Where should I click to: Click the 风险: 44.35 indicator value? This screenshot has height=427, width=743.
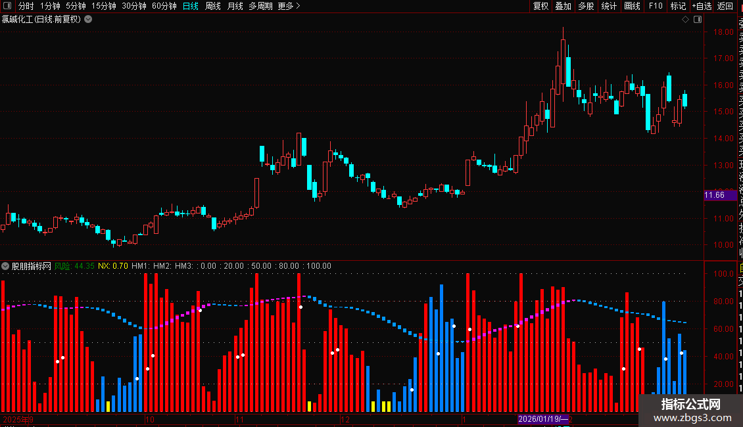pos(74,266)
